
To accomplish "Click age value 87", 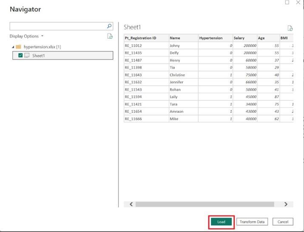I will [x=277, y=97].
